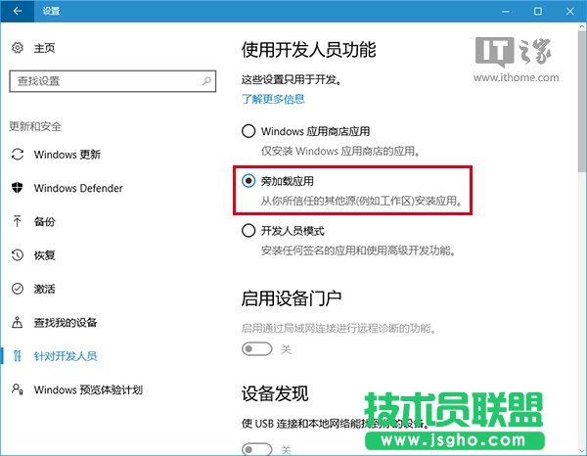
Task: Click the Activation checkmark circle icon
Action: pyautogui.click(x=17, y=289)
